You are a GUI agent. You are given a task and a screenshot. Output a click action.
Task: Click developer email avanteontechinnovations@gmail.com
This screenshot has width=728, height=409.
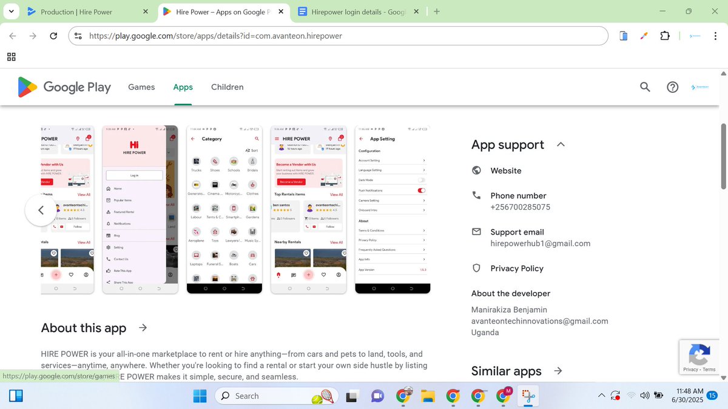[540, 321]
